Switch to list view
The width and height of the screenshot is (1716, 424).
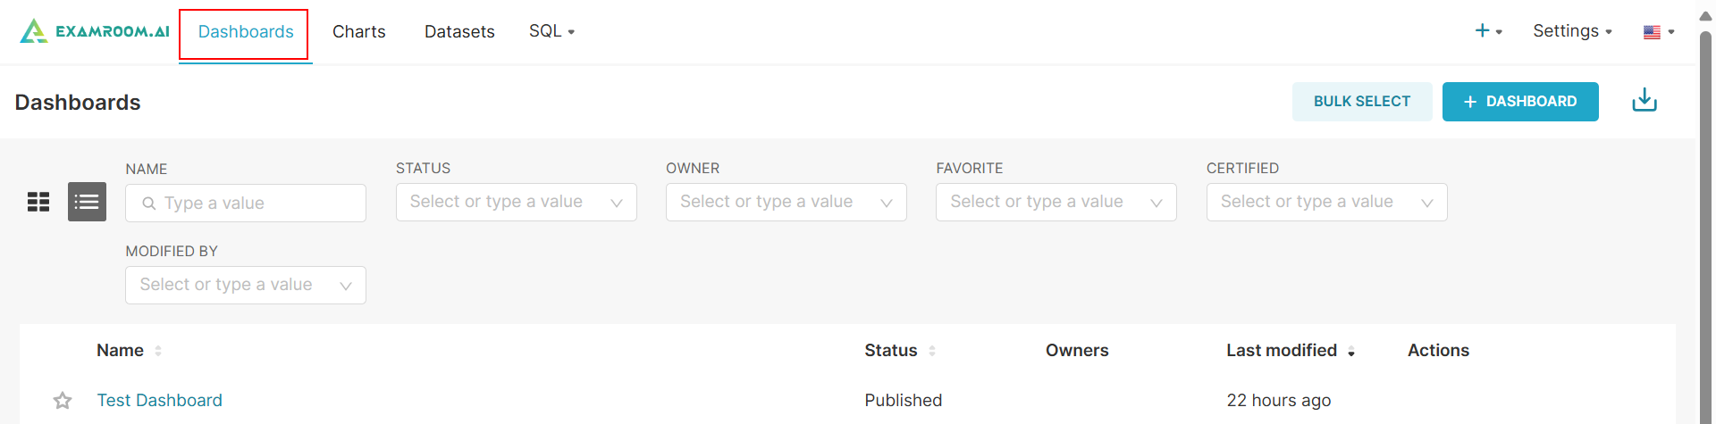87,202
